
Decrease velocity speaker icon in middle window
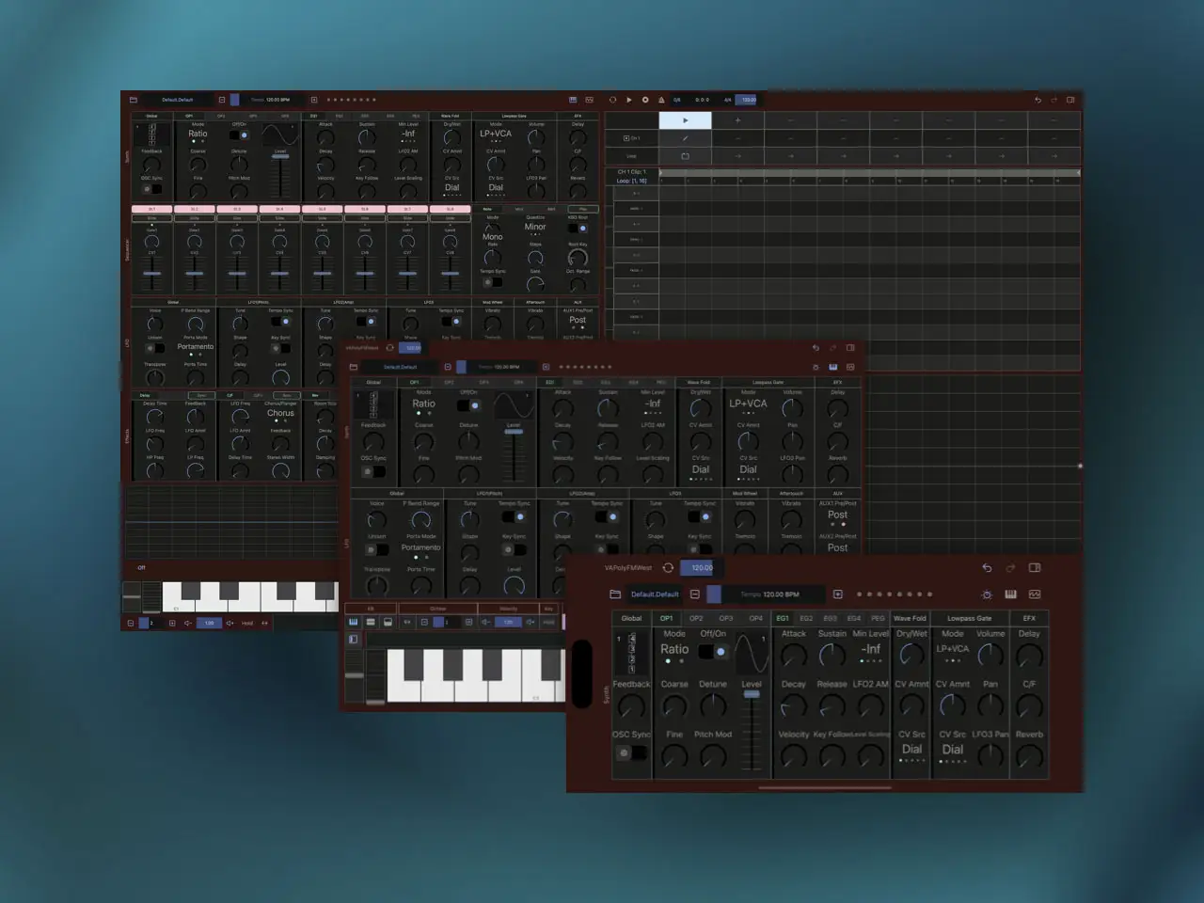click(485, 622)
